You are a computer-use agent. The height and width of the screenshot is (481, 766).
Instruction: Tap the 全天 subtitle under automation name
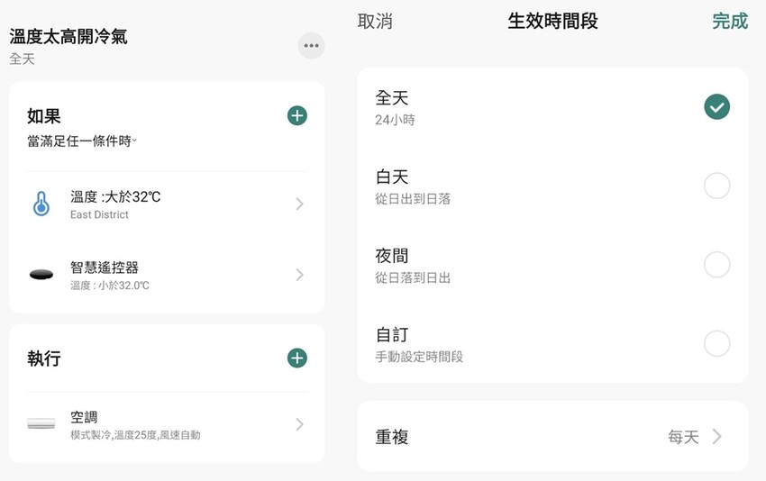point(22,59)
